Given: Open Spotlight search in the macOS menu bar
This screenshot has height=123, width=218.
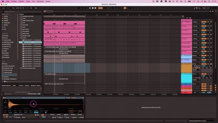Looking at the screenshot, I should (202, 1).
